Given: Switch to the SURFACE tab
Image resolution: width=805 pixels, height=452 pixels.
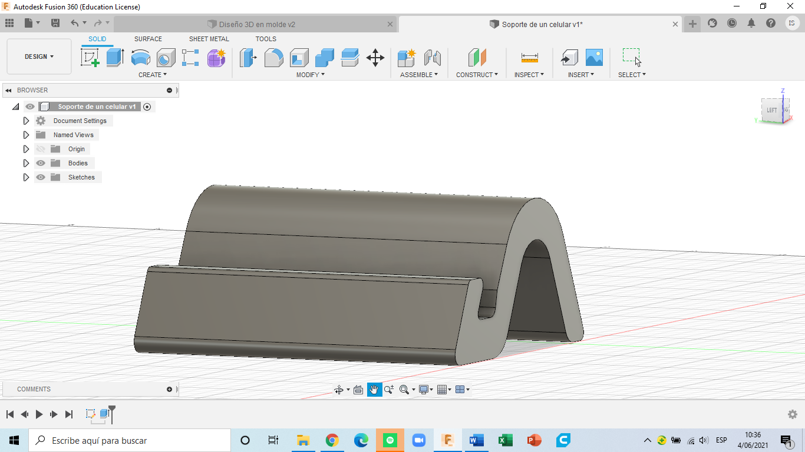Looking at the screenshot, I should 148,39.
